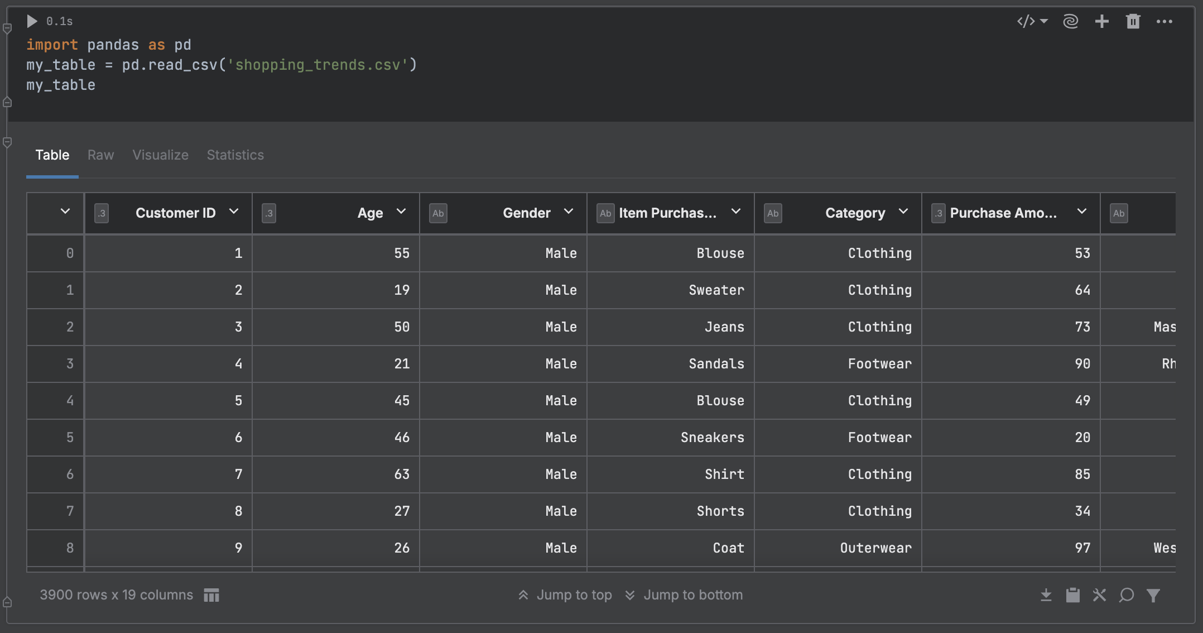Viewport: 1203px width, 633px height.
Task: Switch to the Visualize tab
Action: (160, 155)
